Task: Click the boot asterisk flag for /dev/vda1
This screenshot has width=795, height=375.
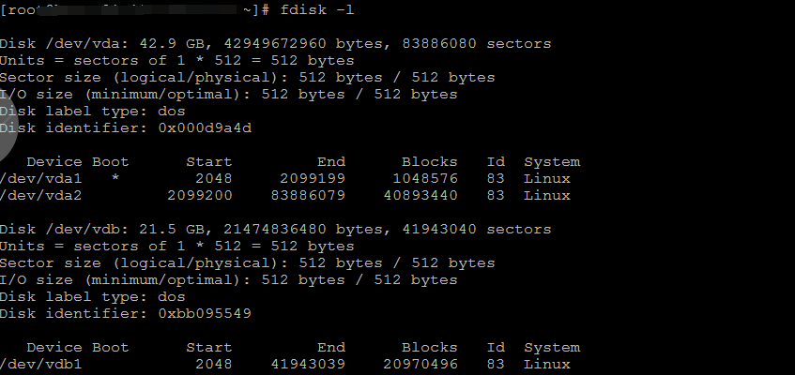Action: click(115, 179)
